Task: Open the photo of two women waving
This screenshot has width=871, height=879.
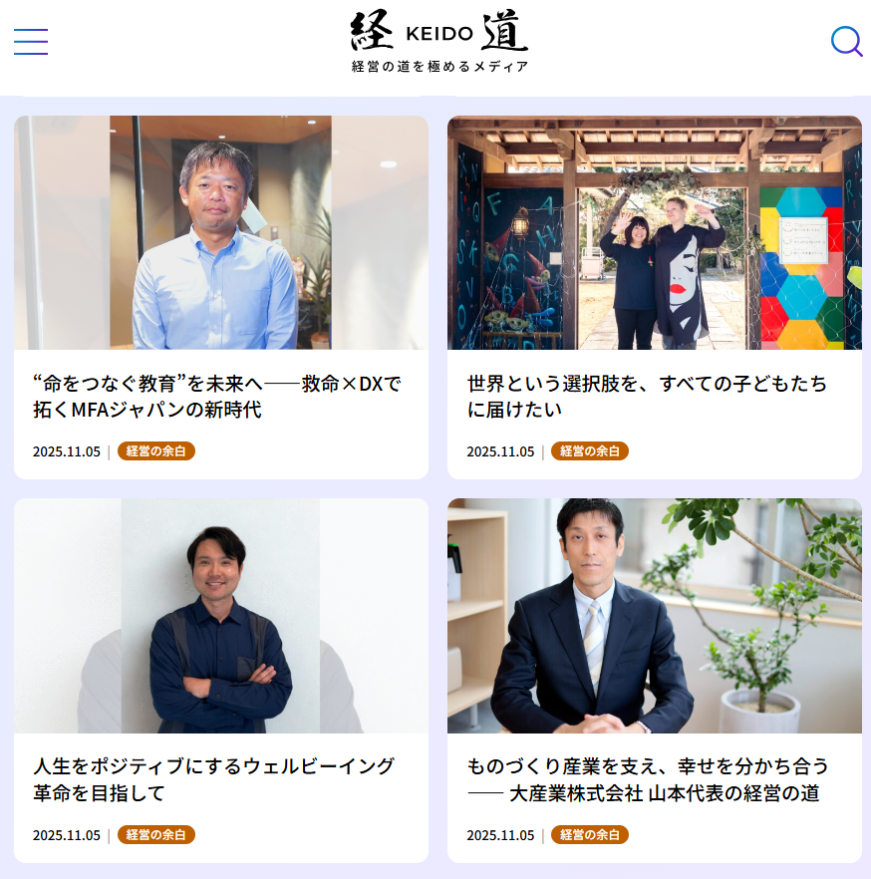Action: coord(654,232)
